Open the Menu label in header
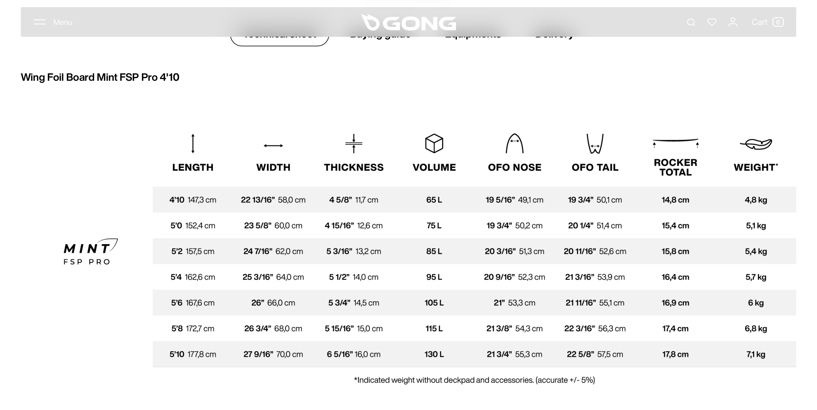 pyautogui.click(x=63, y=23)
